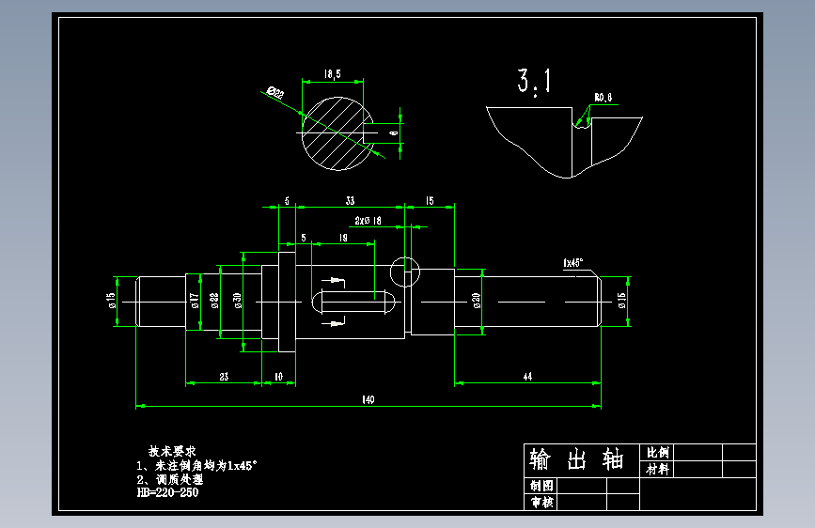Image resolution: width=815 pixels, height=528 pixels.
Task: Click the HB=220-250 hardness note
Action: 168,492
